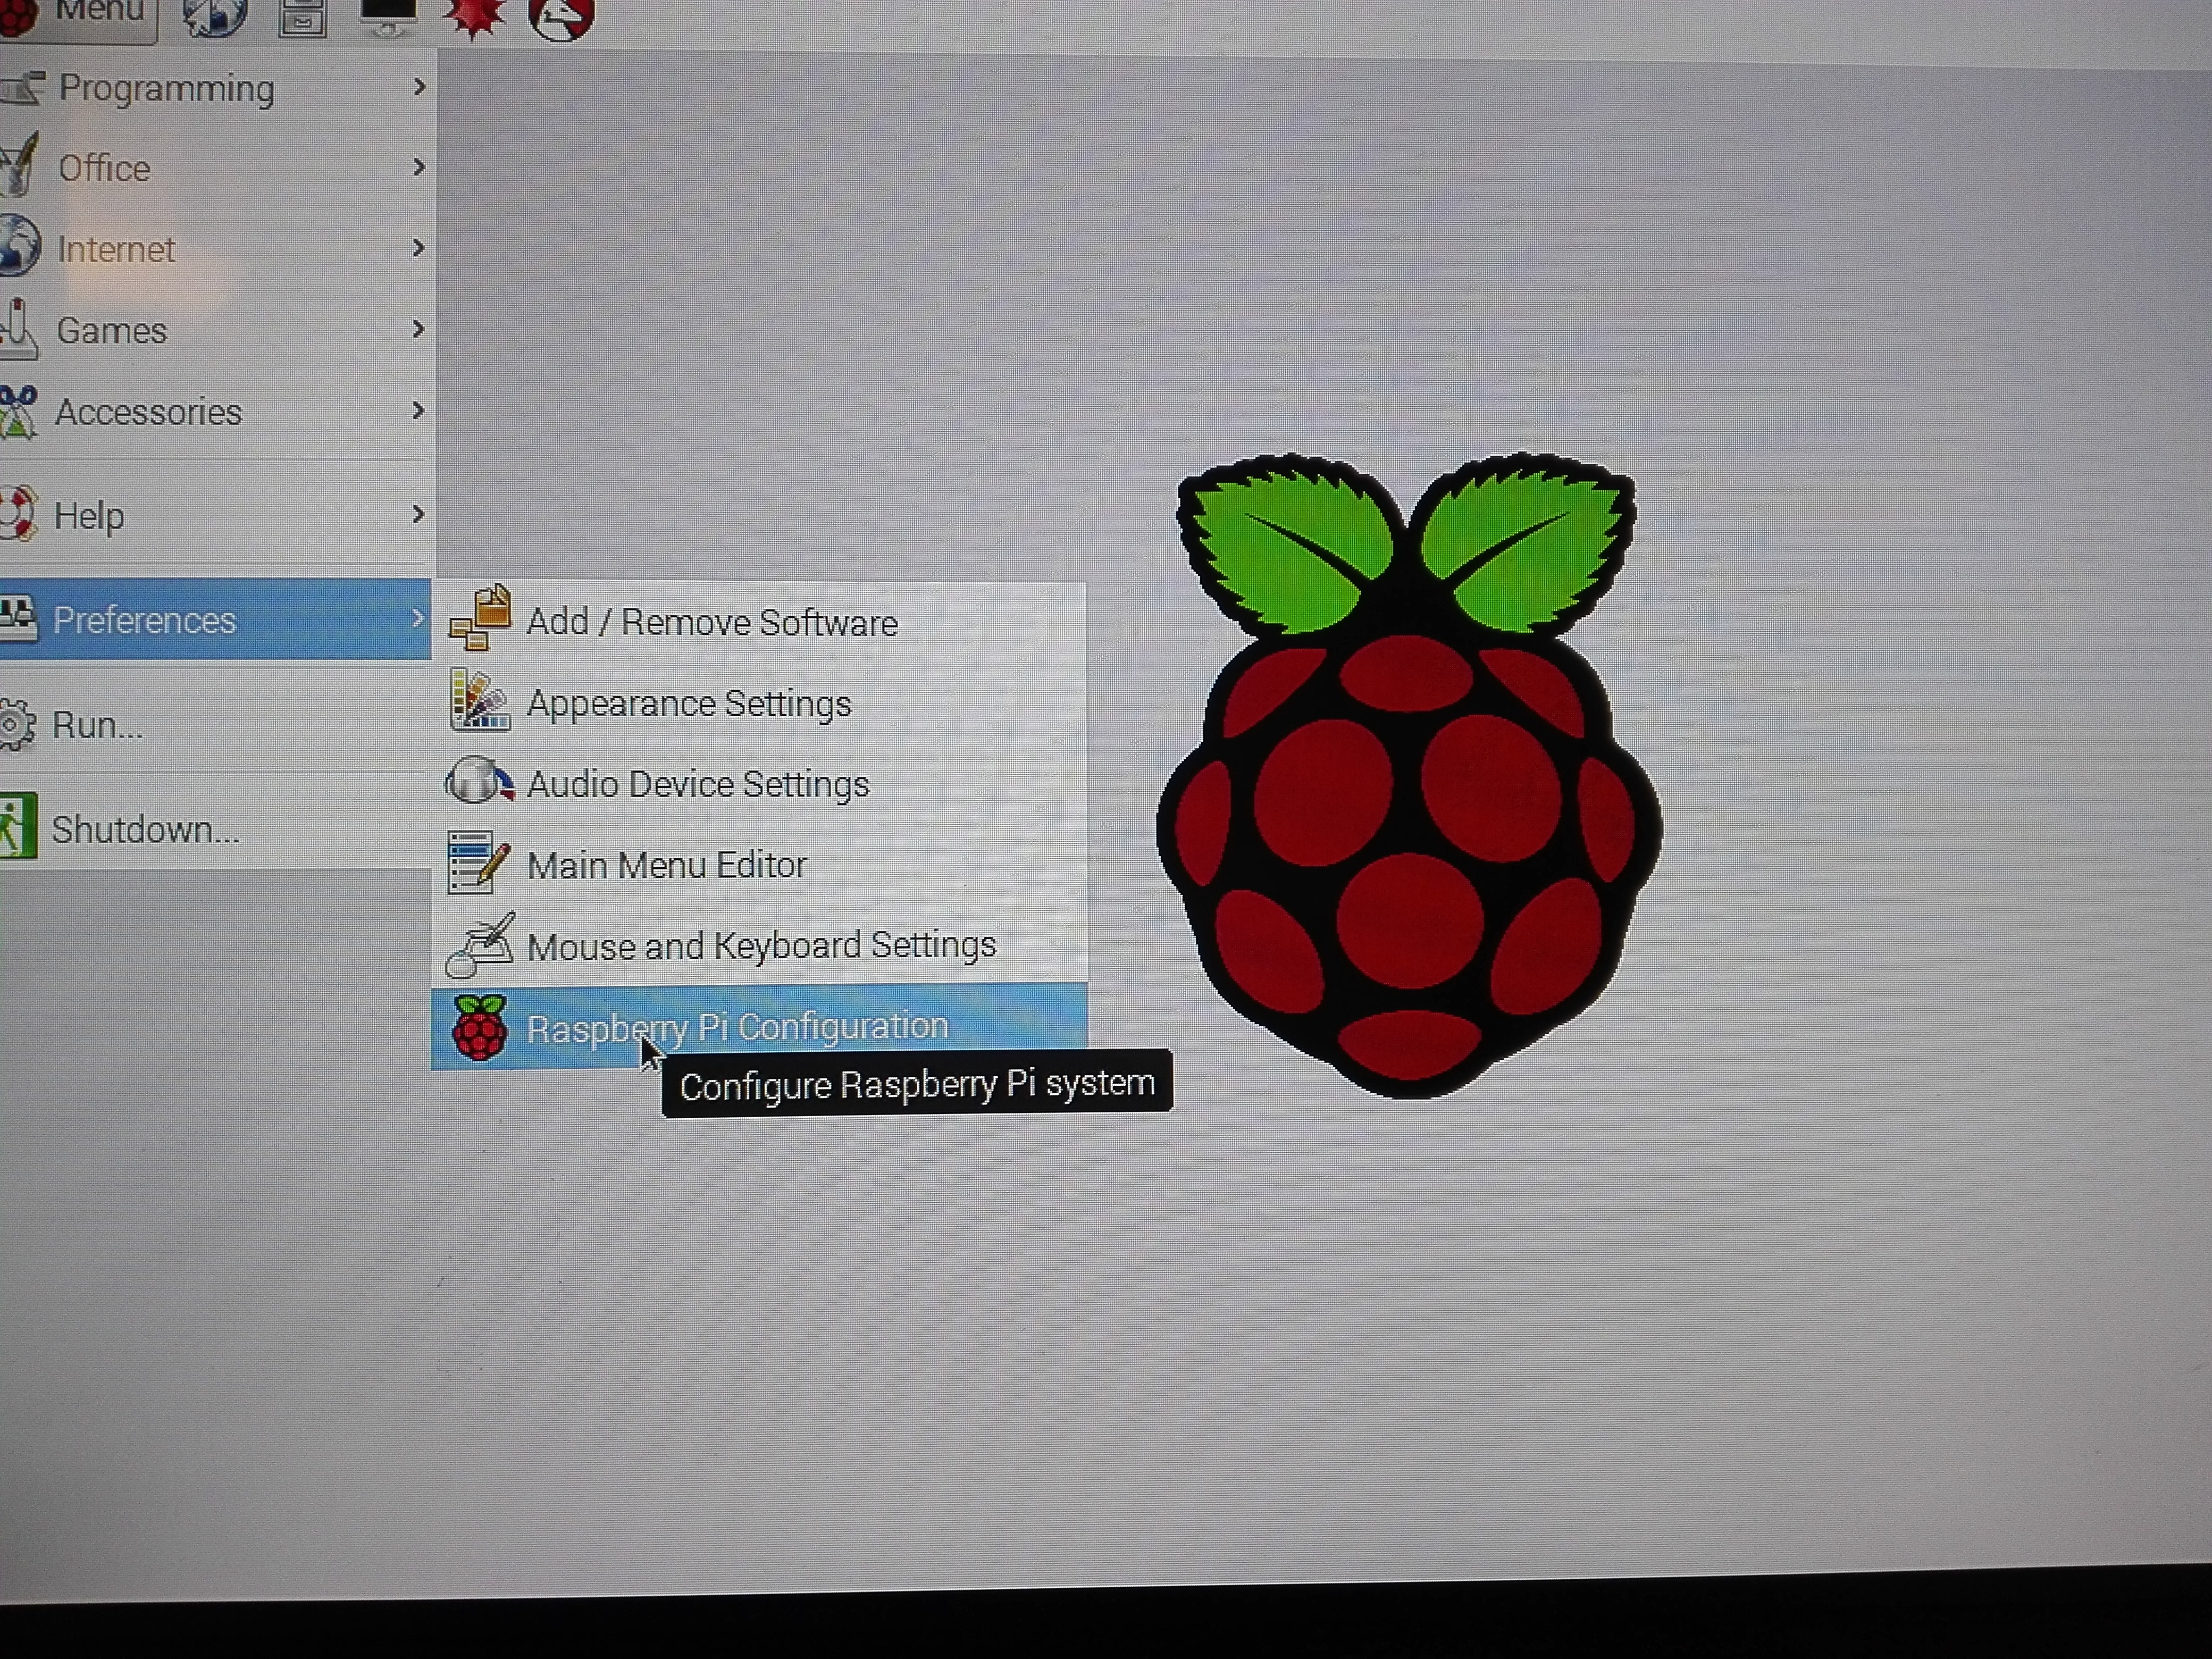This screenshot has height=1659, width=2212.
Task: Click the Run gear icon
Action: click(x=17, y=724)
